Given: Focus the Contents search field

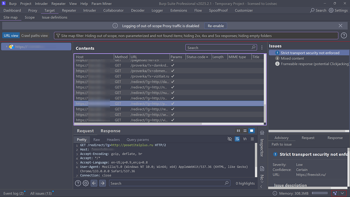Looking at the screenshot, I should tap(221, 48).
